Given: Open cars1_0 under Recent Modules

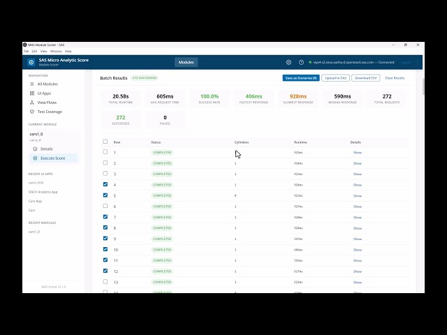Looking at the screenshot, I should [34, 232].
